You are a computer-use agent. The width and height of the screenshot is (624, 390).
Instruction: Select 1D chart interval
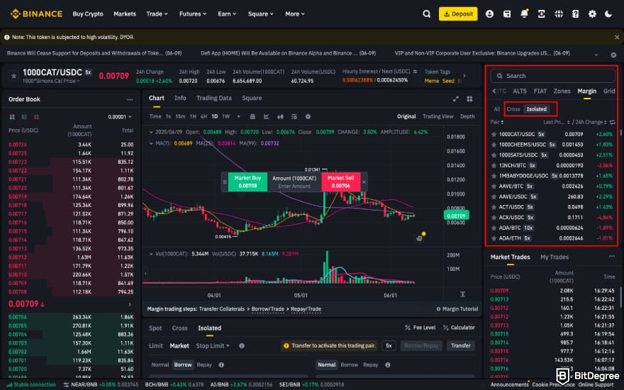pyautogui.click(x=214, y=116)
